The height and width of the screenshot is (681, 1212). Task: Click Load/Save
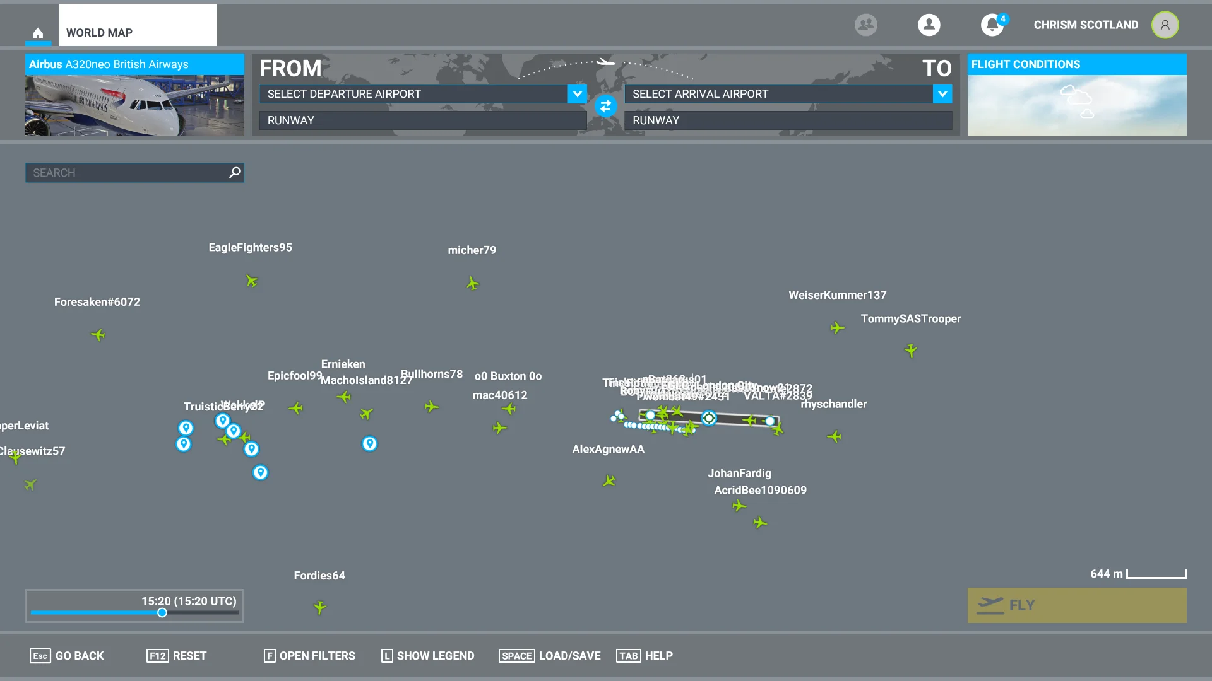pos(550,656)
